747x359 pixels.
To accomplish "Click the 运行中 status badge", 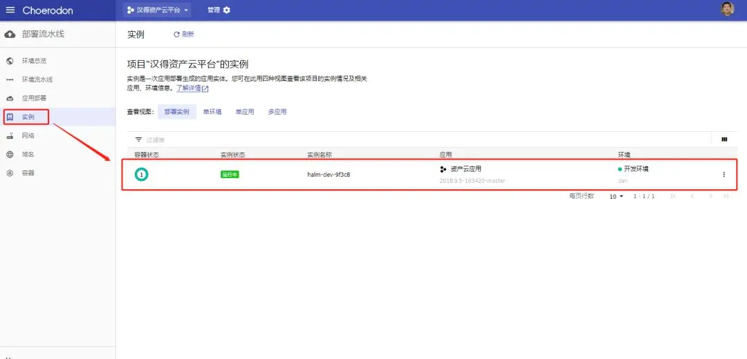I will pos(230,175).
